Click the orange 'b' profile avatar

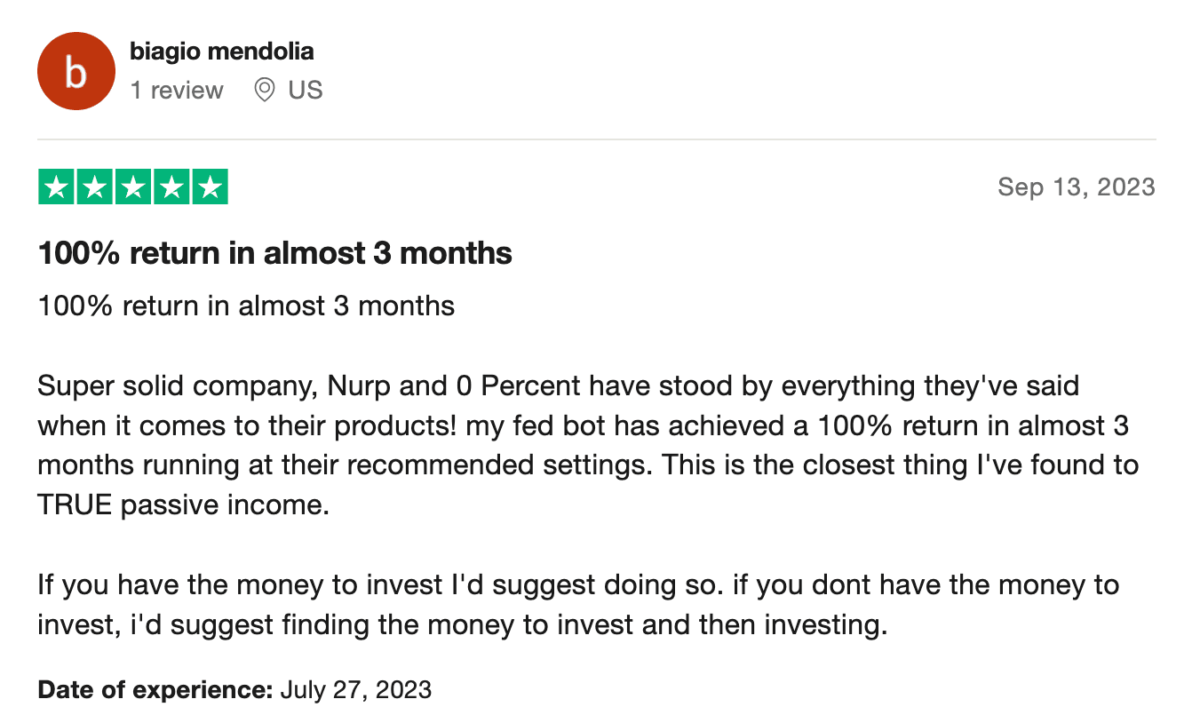75,71
